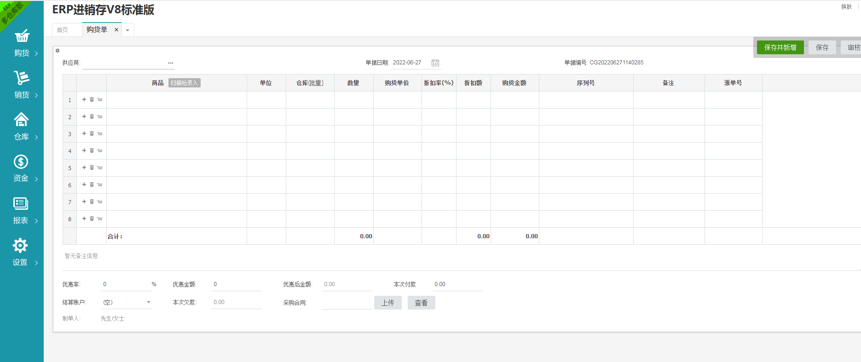Delete row 1 using its trash icon
The width and height of the screenshot is (861, 362).
(x=92, y=99)
